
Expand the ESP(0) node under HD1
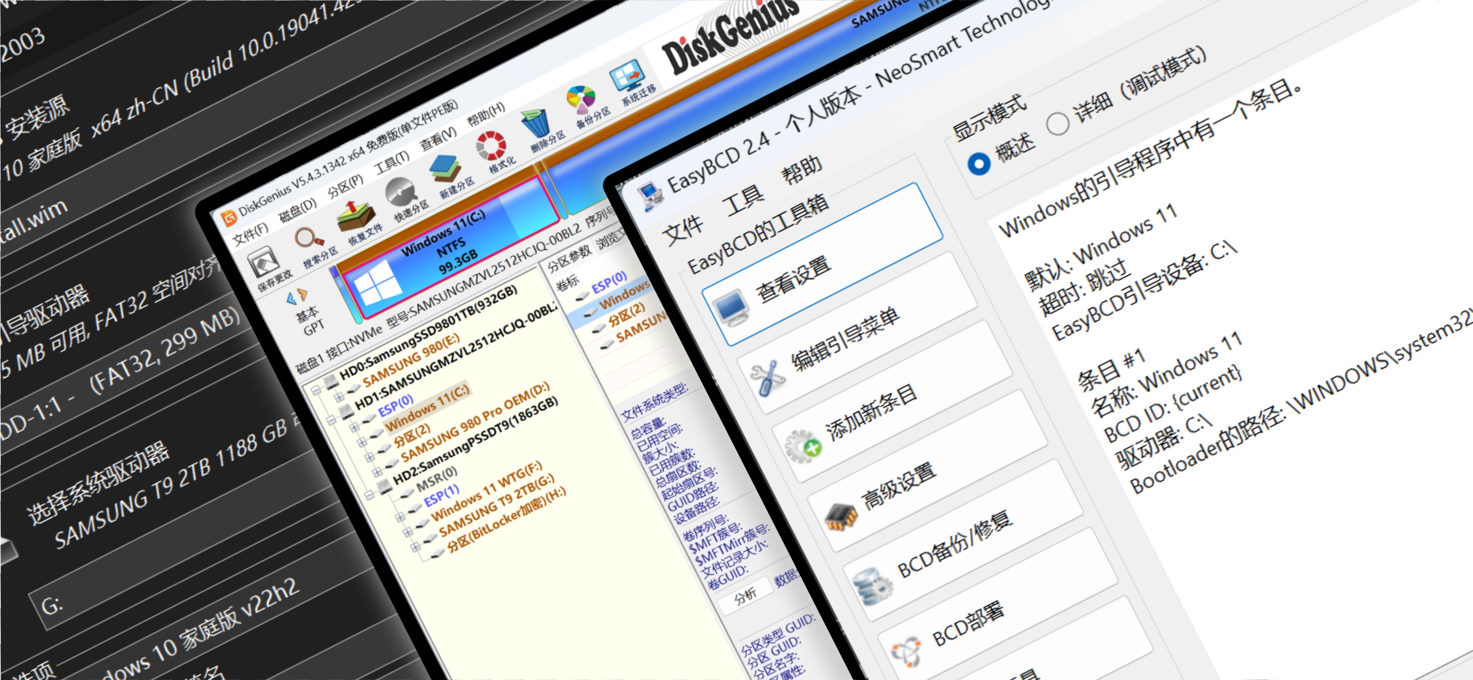click(354, 426)
